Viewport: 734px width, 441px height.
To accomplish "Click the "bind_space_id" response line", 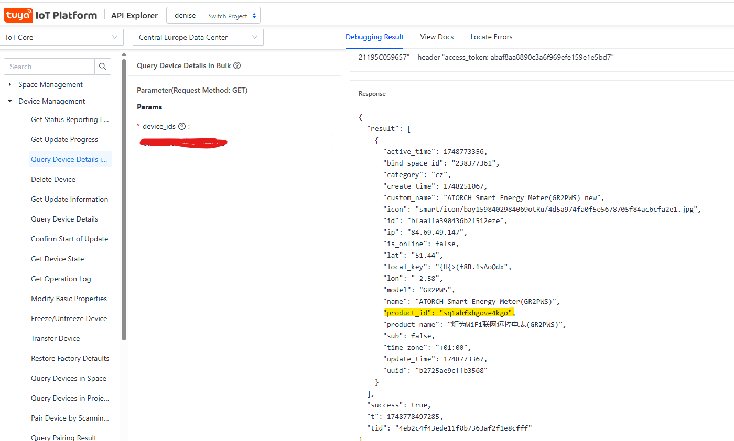I will pos(441,163).
